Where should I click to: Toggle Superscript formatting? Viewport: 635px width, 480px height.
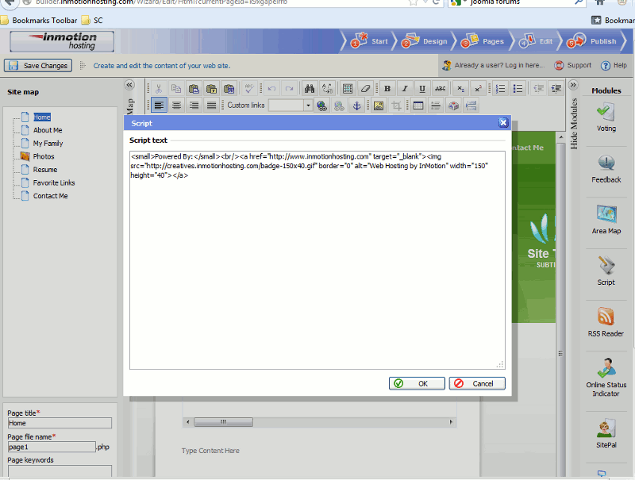pyautogui.click(x=479, y=89)
